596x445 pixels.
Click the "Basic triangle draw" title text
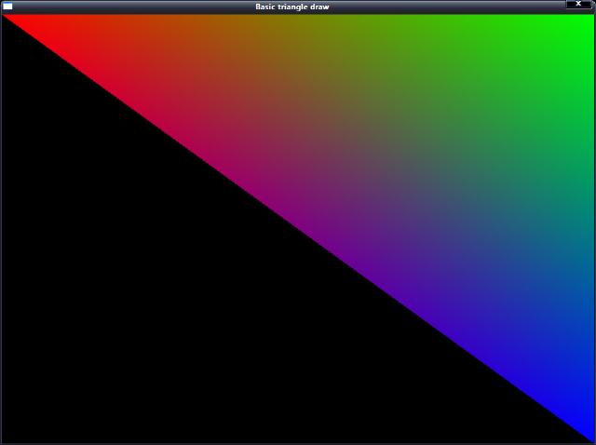pos(291,7)
